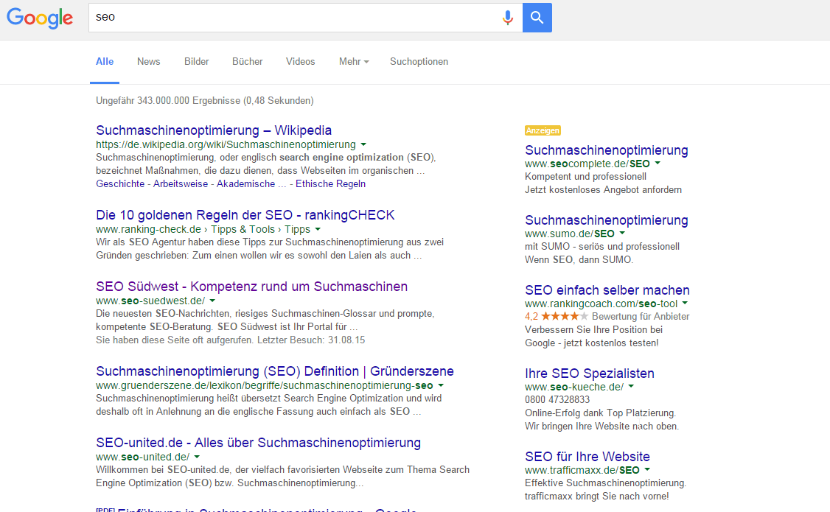
Task: Click the blue search magnifier button
Action: [x=537, y=18]
